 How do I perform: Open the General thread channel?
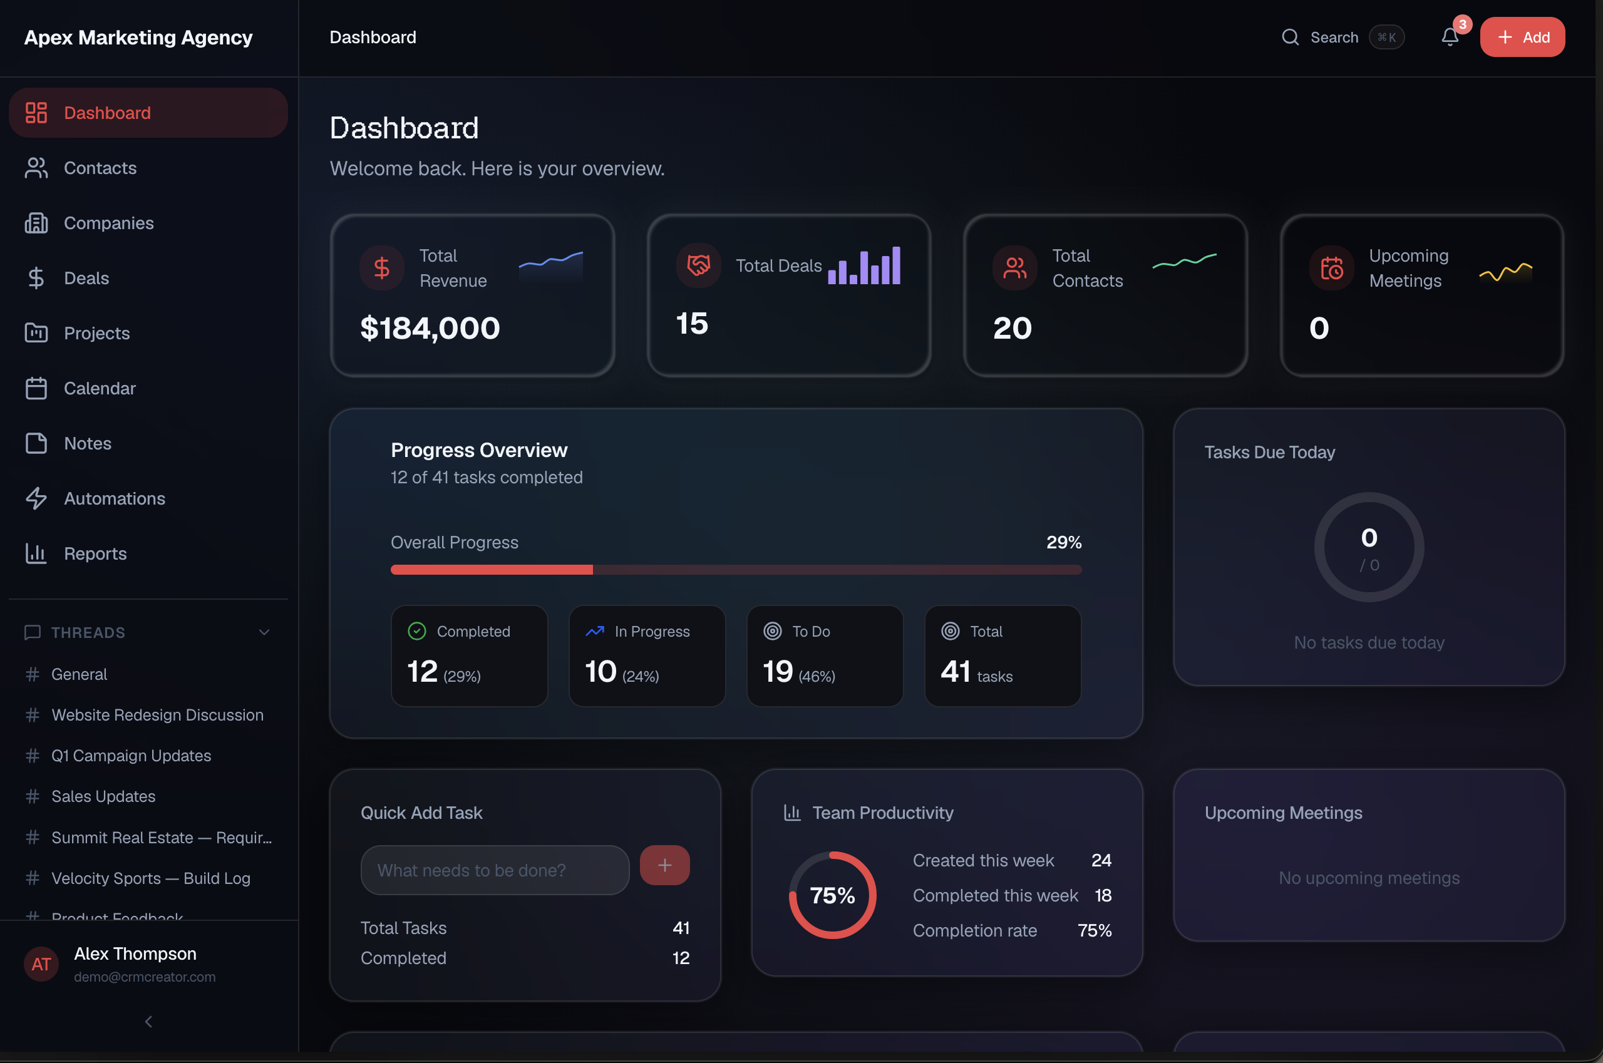tap(80, 674)
